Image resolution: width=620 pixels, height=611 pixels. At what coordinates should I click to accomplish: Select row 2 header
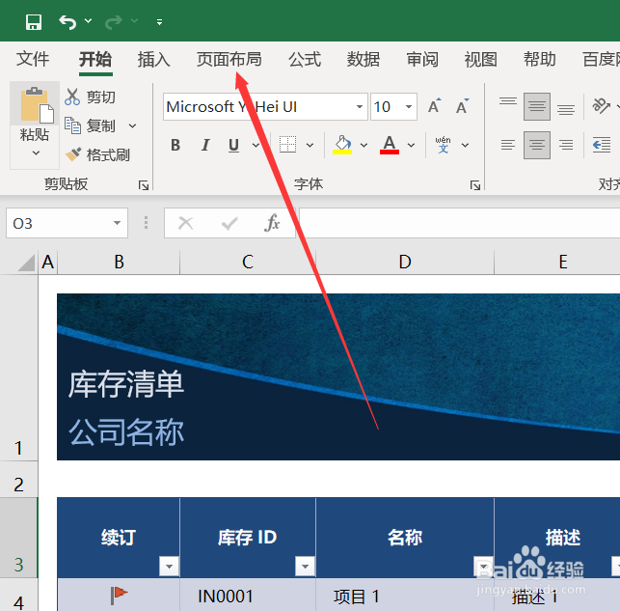click(18, 479)
